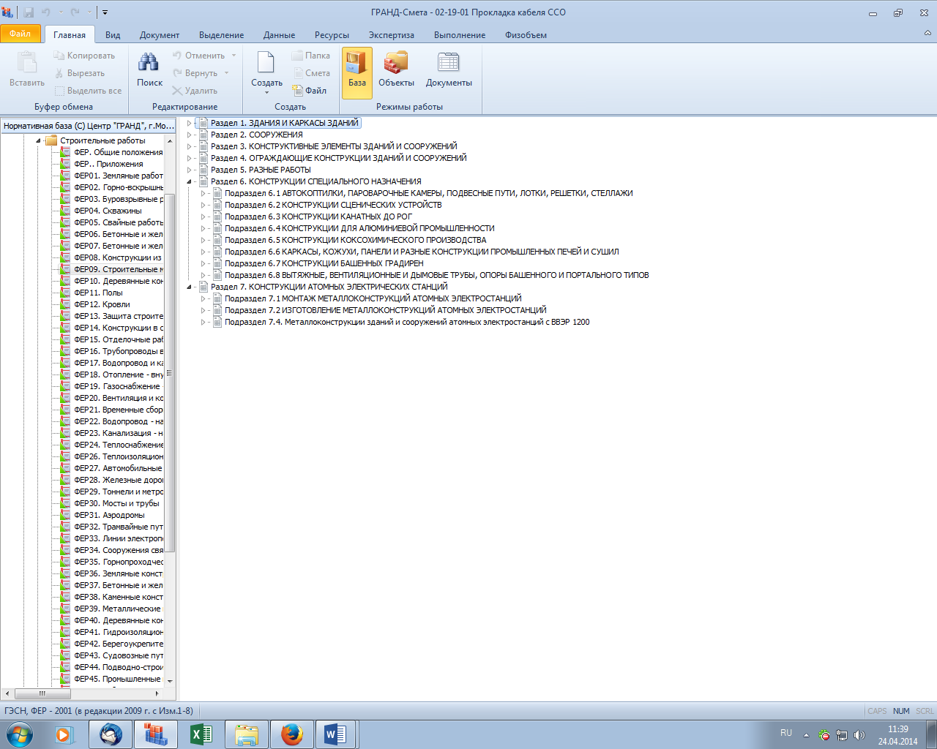Viewport: 937px width, 749px height.
Task: Select Подраздел 6.7 КОНСТРУКЦИИ БАШЕННЫХ ГРАДИРЕН
Action: 324,263
